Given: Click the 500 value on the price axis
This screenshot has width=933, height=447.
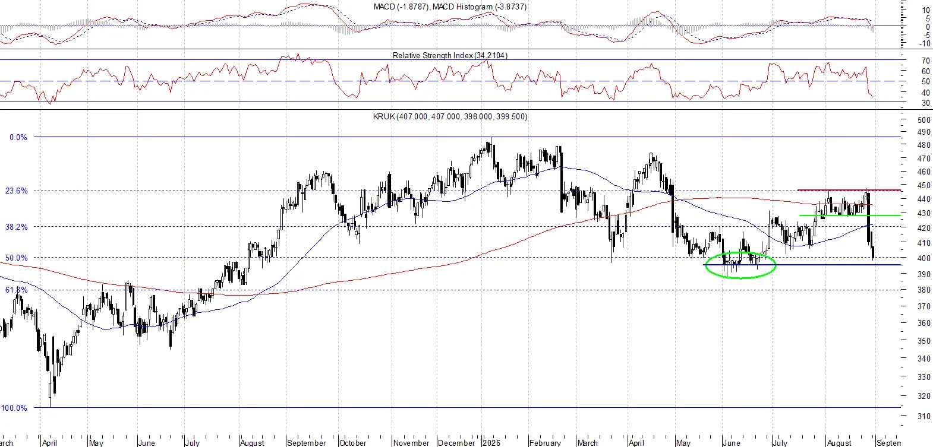Looking at the screenshot, I should [x=924, y=119].
